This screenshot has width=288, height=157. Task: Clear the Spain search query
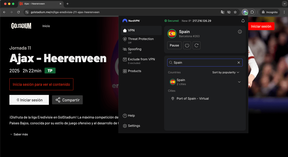[238, 63]
